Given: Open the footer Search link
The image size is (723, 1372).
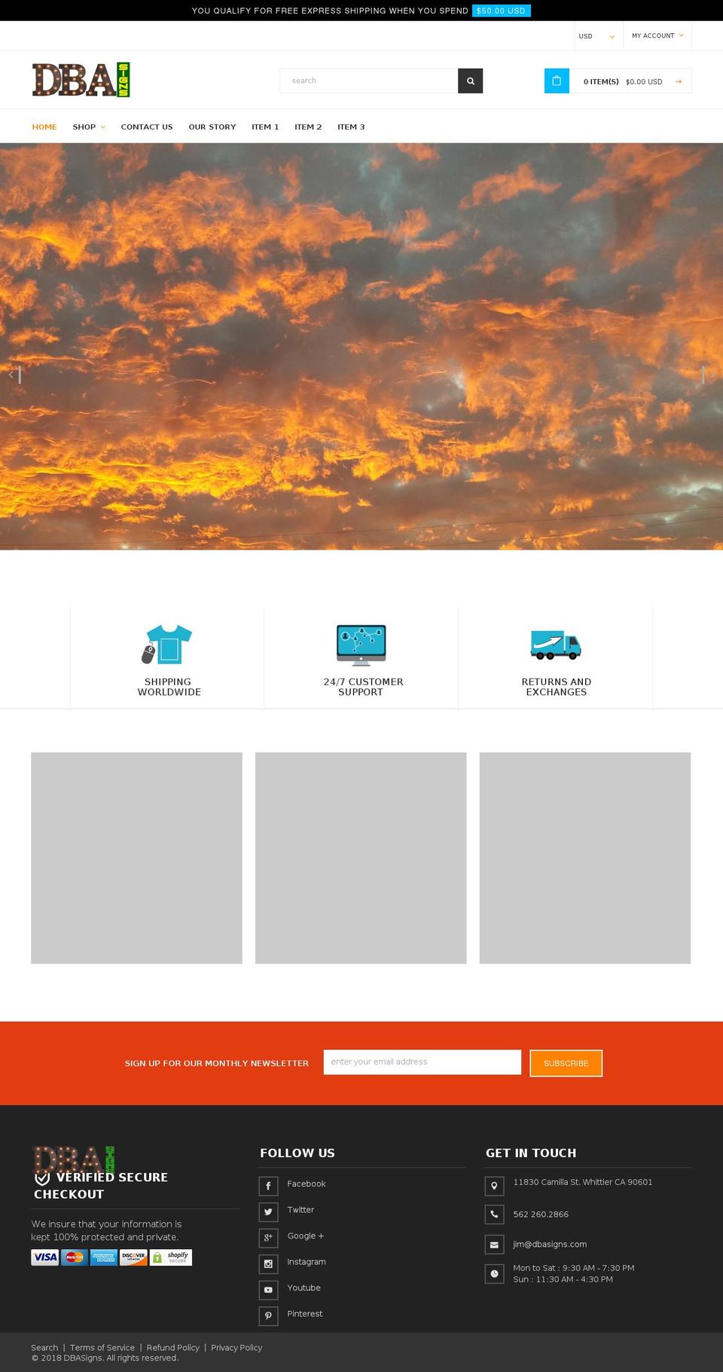Looking at the screenshot, I should pyautogui.click(x=44, y=1348).
